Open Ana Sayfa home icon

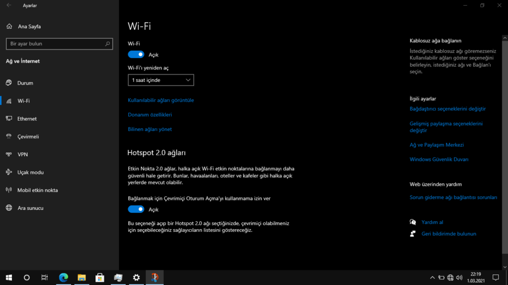tap(9, 26)
